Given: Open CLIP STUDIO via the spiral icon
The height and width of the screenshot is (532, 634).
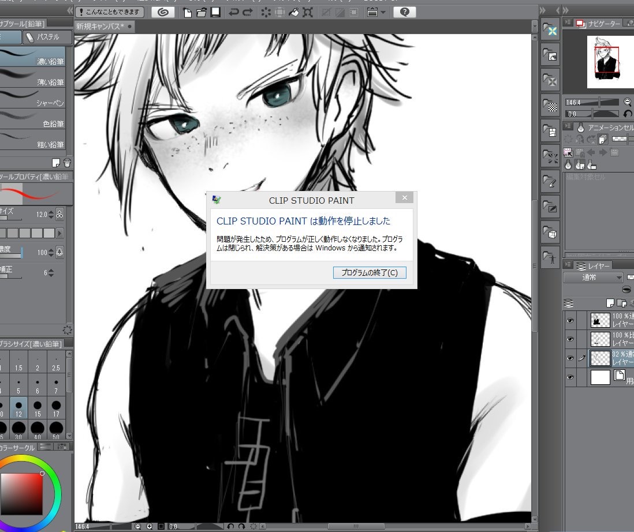Looking at the screenshot, I should (x=163, y=12).
